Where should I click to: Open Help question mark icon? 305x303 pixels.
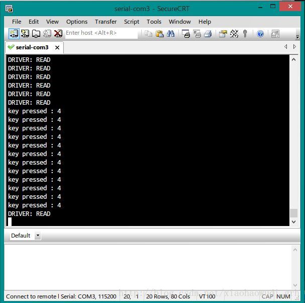[260, 34]
